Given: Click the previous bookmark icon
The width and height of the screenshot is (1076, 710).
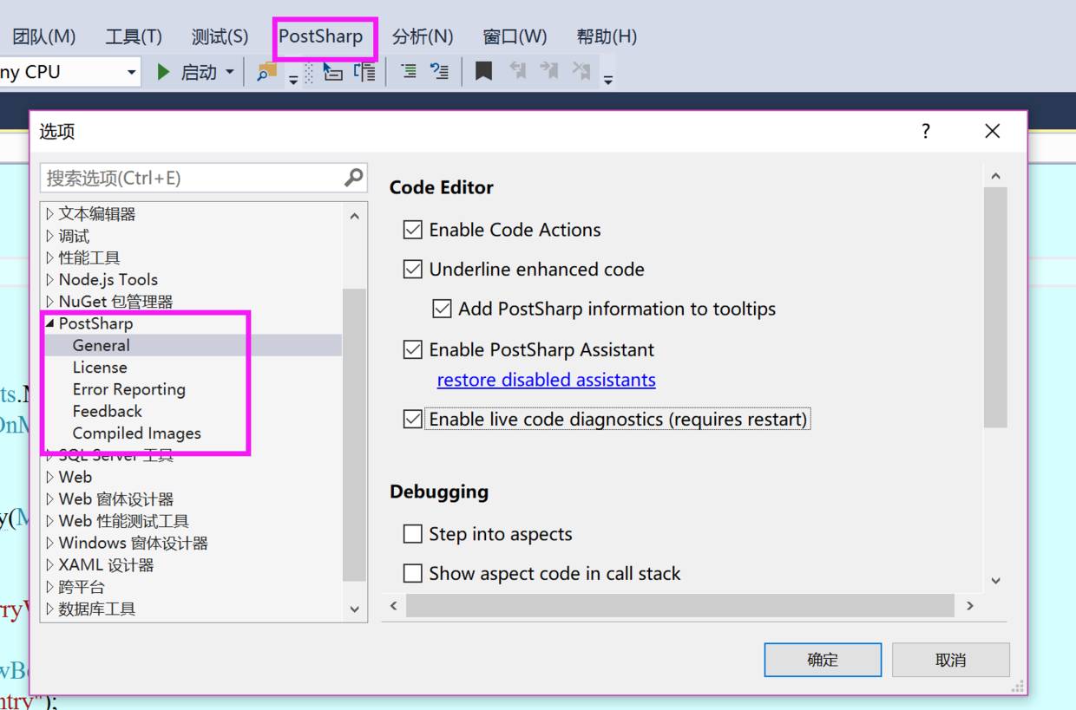Looking at the screenshot, I should coord(517,71).
